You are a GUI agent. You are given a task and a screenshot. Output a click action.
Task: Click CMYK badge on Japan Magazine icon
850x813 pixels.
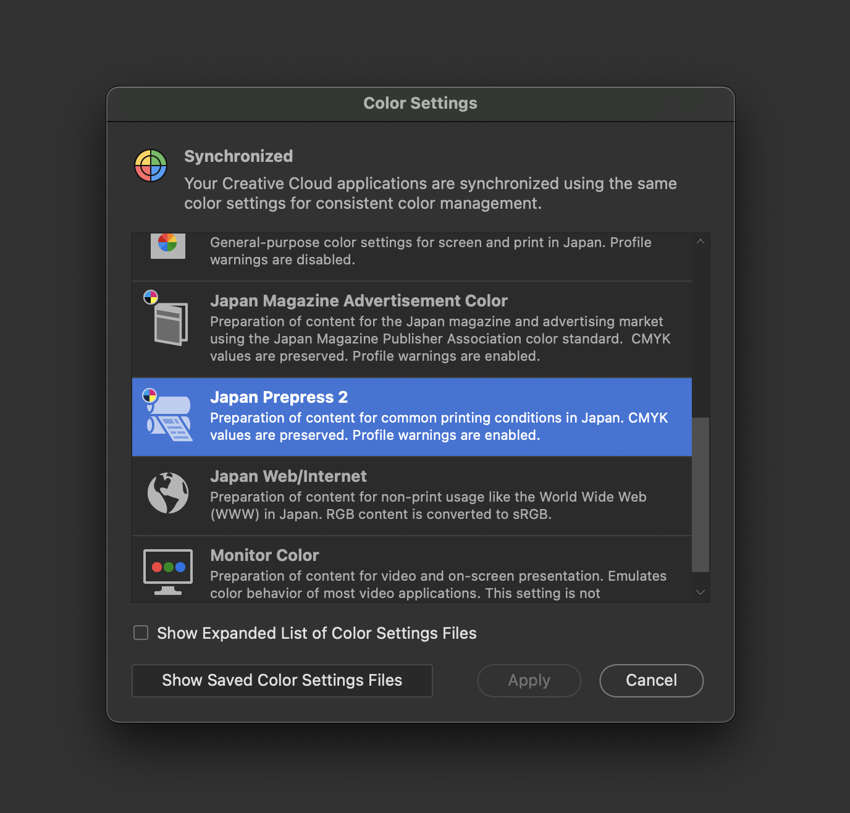click(151, 297)
